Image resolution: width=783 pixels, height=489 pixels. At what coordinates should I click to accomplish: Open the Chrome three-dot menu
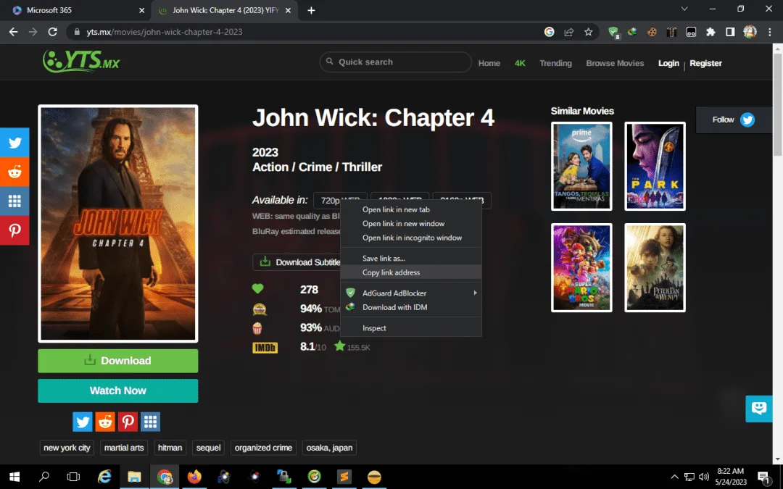coord(769,32)
